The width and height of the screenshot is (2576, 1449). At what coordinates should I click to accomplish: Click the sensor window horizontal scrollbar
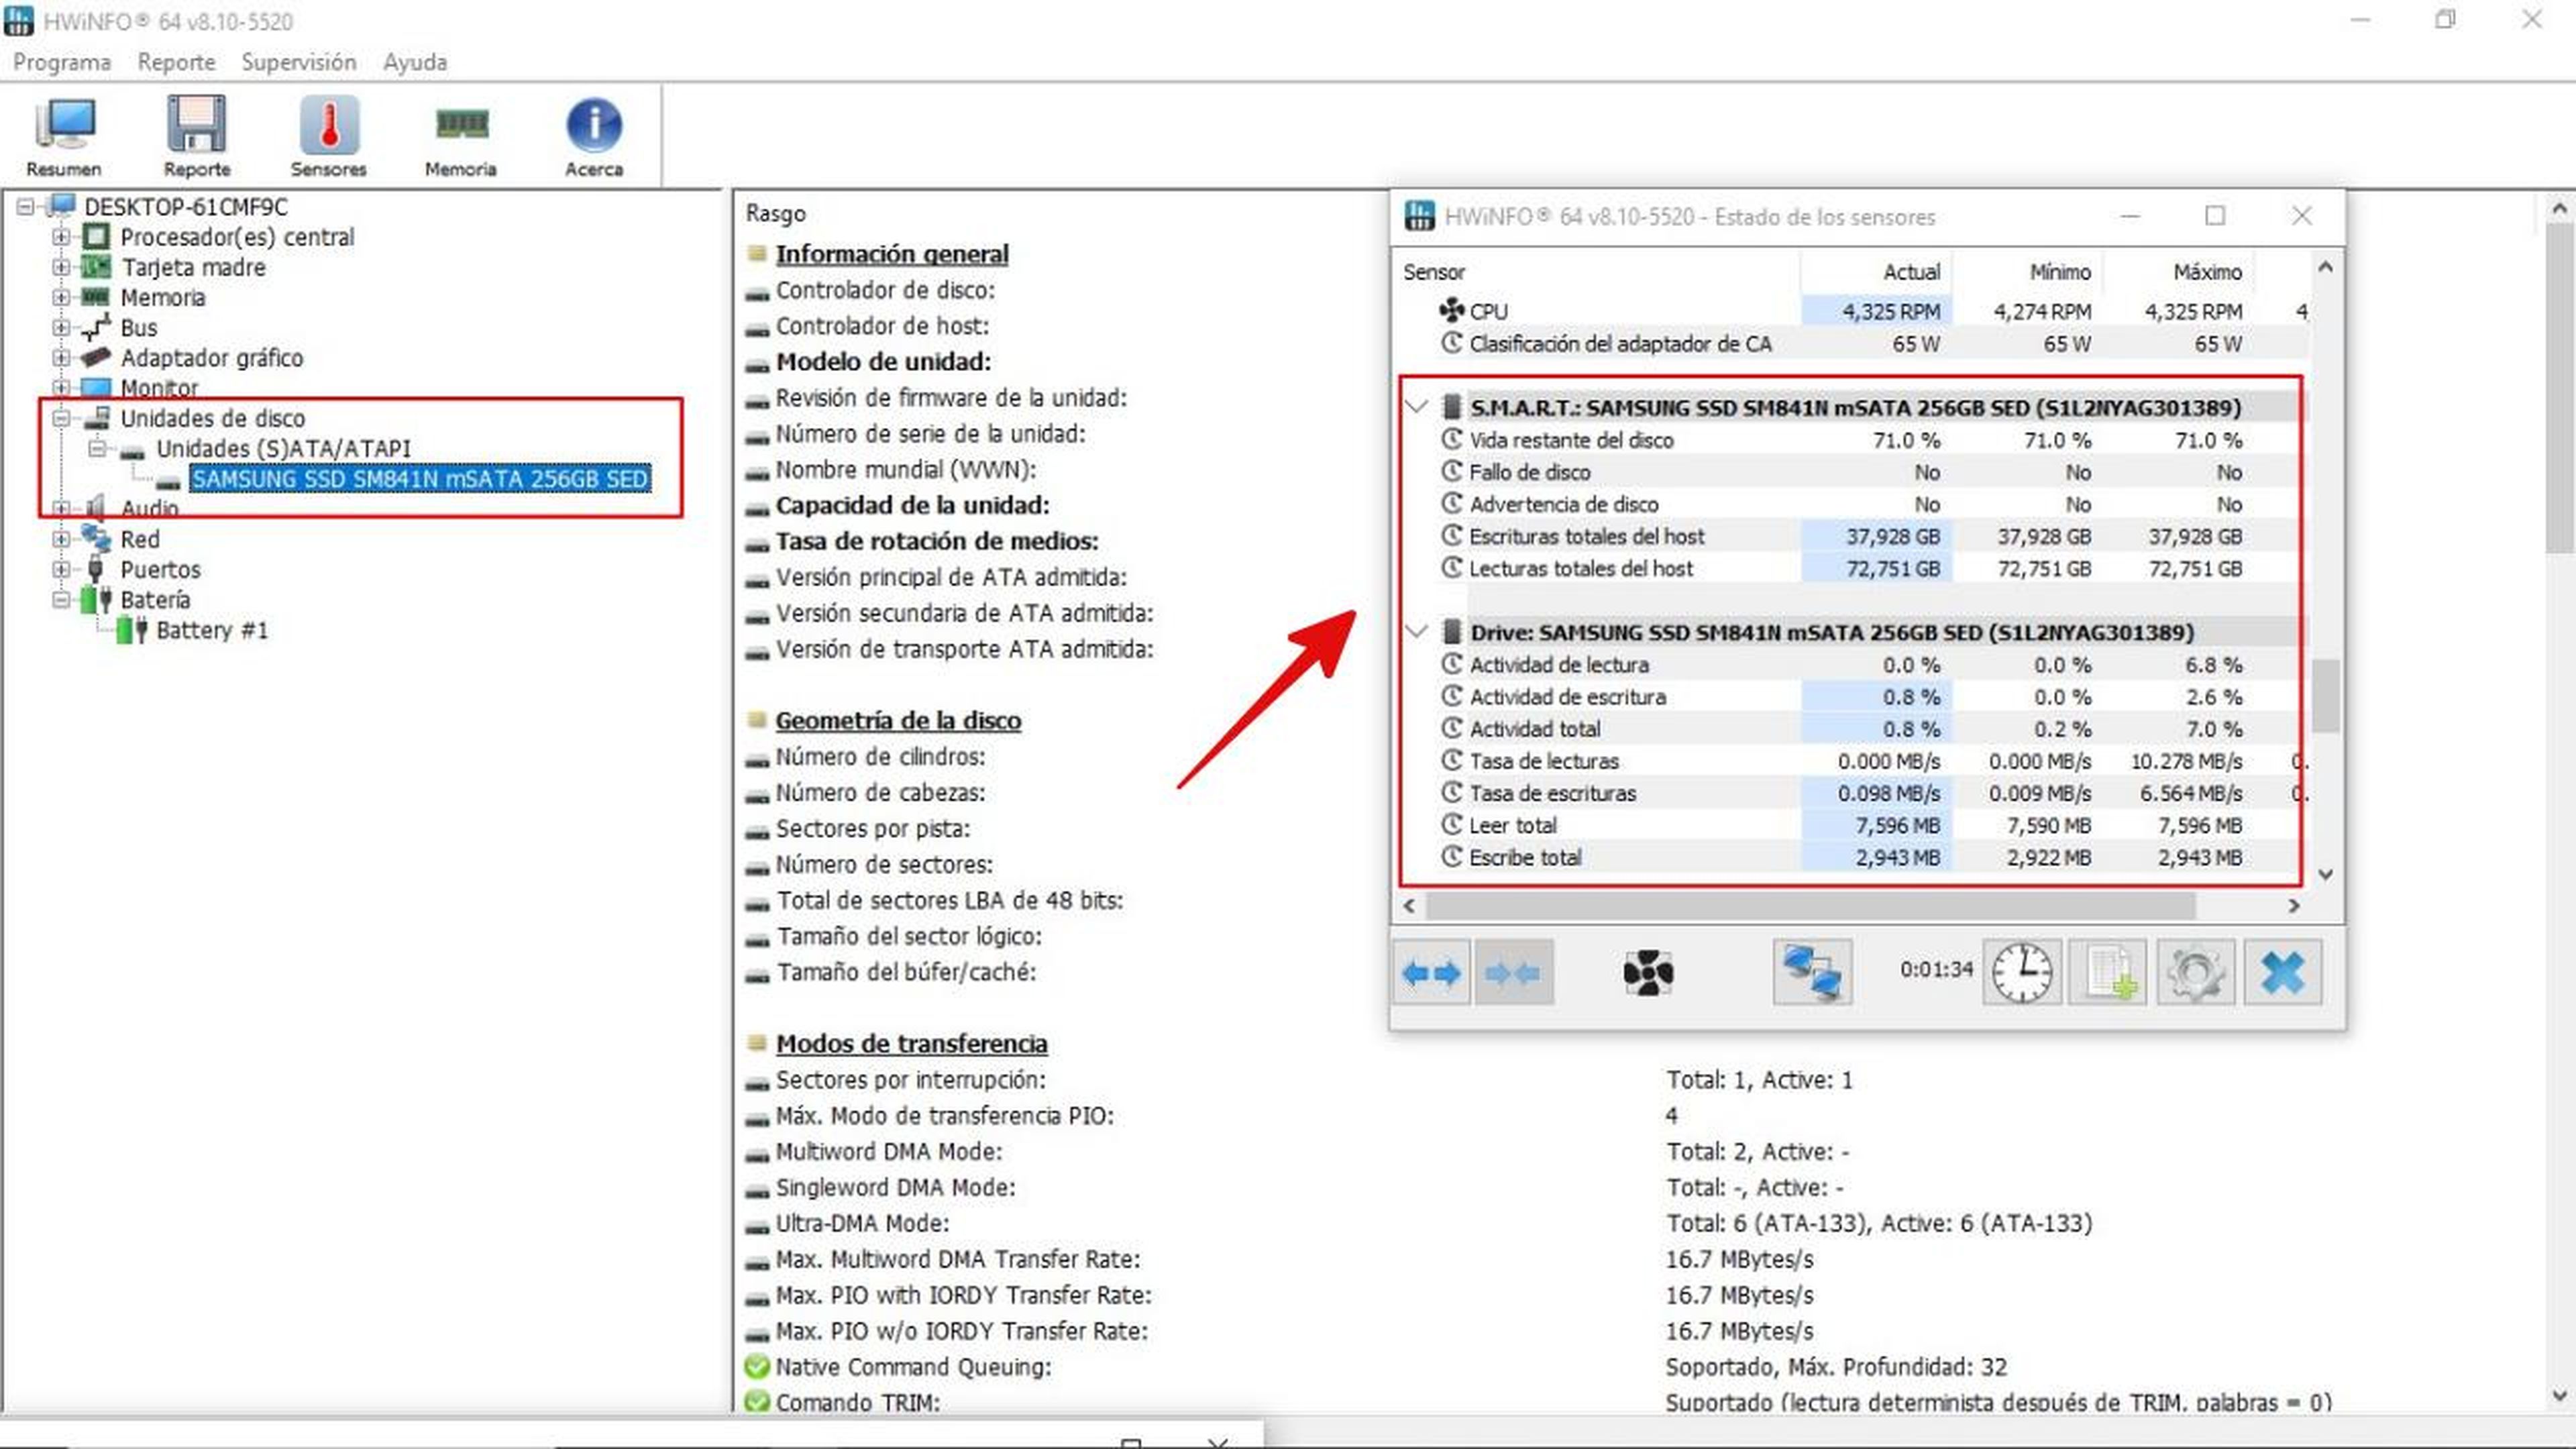coord(1810,906)
